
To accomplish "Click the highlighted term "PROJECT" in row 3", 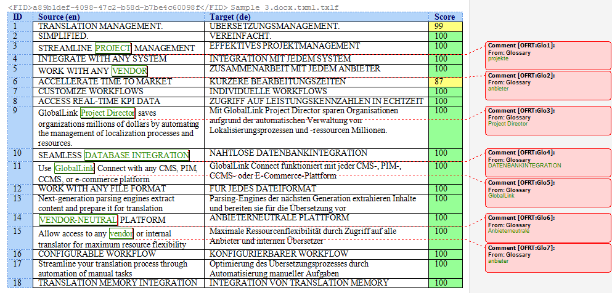I will [x=113, y=48].
